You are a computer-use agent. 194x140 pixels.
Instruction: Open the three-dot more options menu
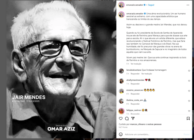pyautogui.click(x=188, y=5)
